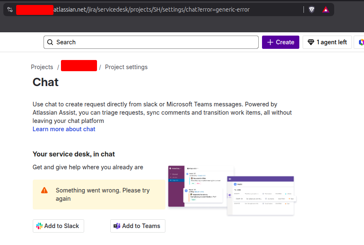Click the colorful icon beside agent button

(x=361, y=42)
